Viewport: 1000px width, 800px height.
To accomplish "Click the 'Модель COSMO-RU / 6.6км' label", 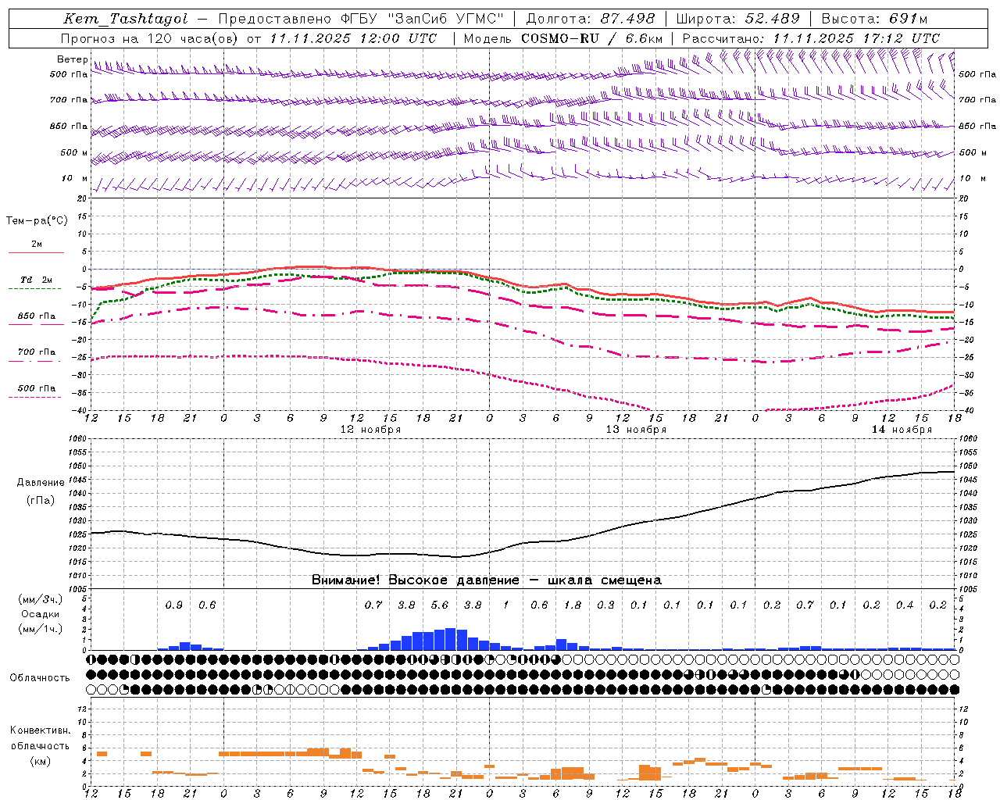I will point(563,38).
